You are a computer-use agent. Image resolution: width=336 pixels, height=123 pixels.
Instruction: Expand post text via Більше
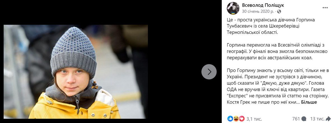pyautogui.click(x=309, y=102)
